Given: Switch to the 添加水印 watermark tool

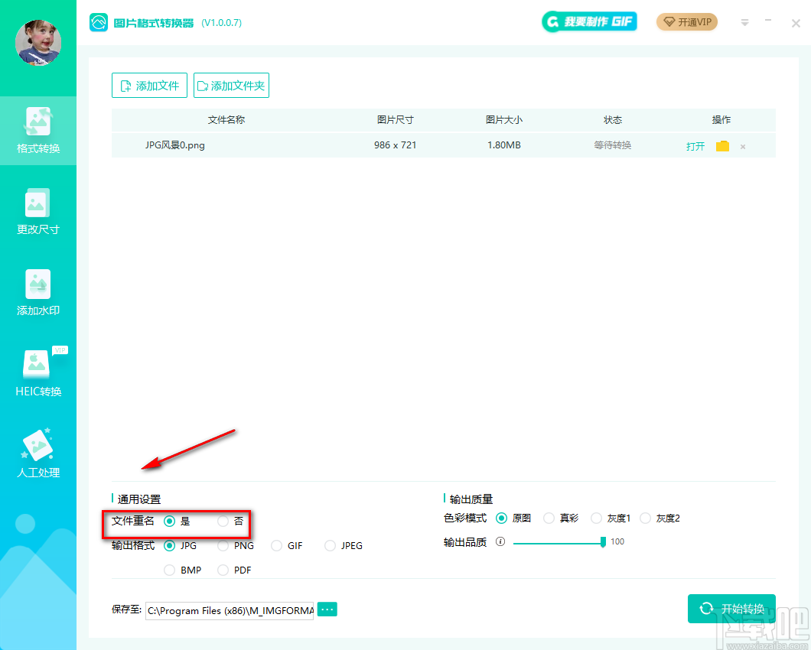Looking at the screenshot, I should tap(38, 293).
